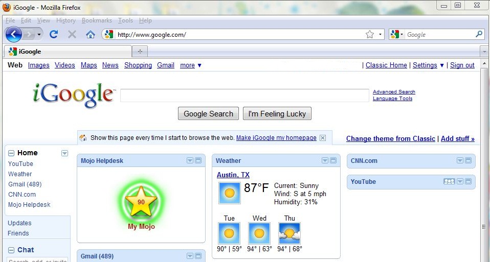Image resolution: width=490 pixels, height=262 pixels.
Task: Go to the home page icon
Action: [91, 34]
